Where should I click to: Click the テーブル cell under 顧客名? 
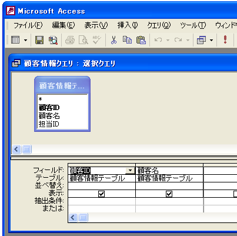[169, 178]
